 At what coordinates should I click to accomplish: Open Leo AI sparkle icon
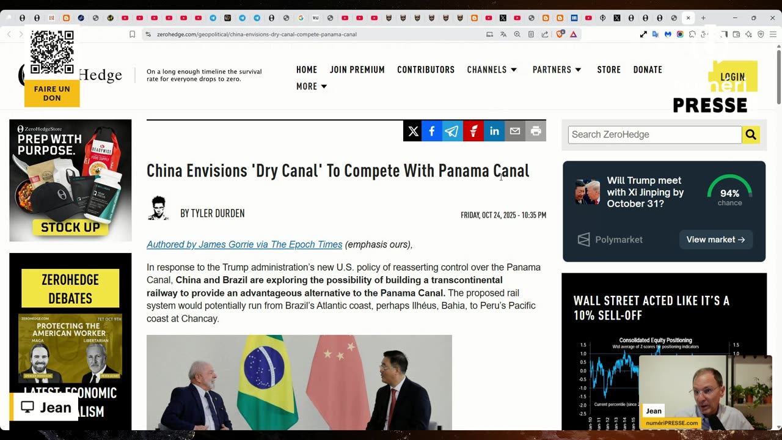click(748, 34)
